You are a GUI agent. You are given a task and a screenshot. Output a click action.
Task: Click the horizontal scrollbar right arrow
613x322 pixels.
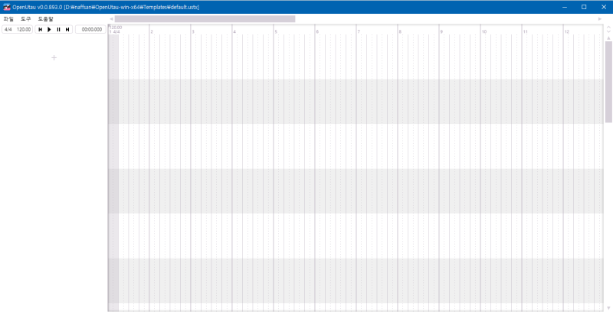(600, 18)
